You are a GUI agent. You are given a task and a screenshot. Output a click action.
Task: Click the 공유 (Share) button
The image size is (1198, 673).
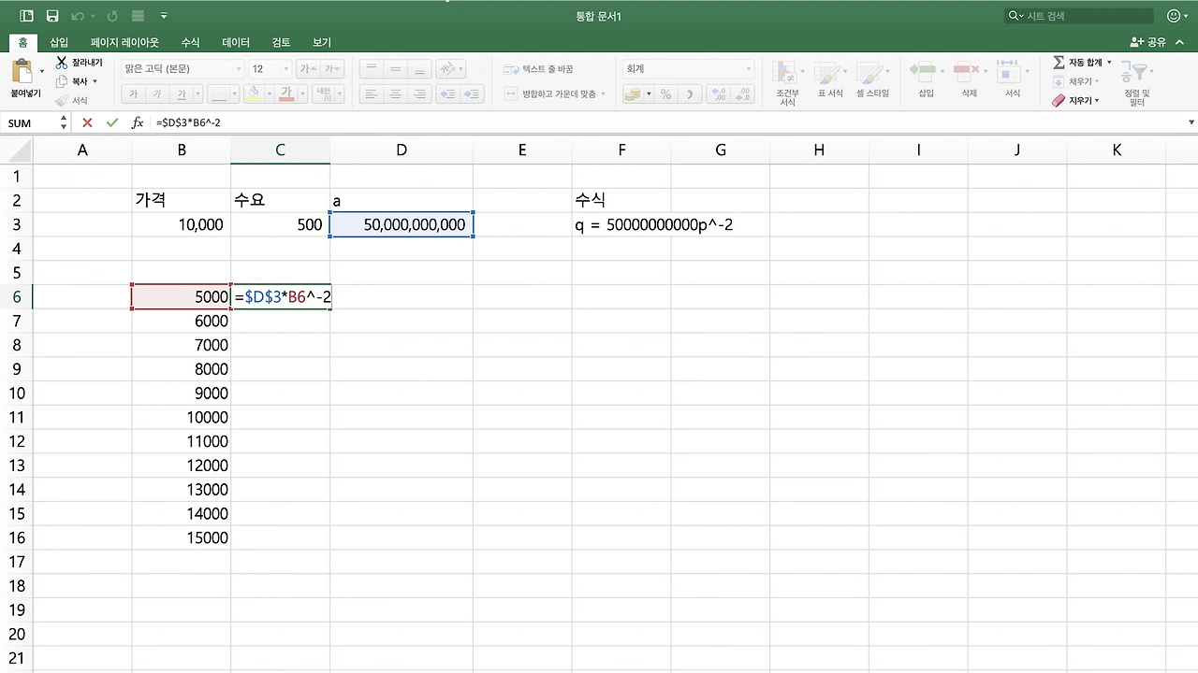pyautogui.click(x=1148, y=42)
